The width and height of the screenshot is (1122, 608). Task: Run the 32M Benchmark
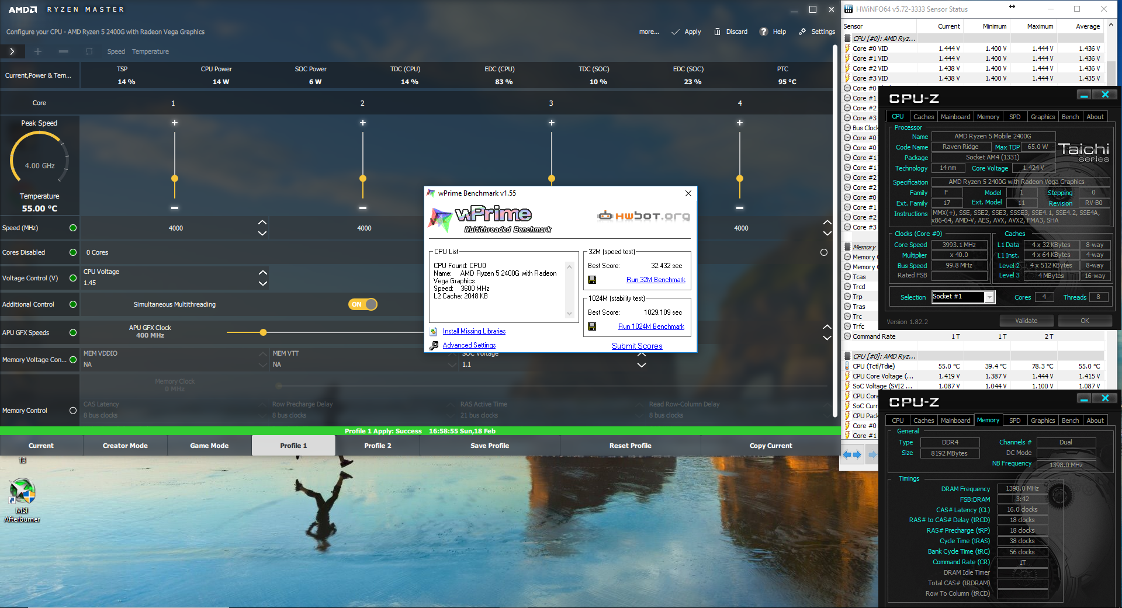[656, 280]
